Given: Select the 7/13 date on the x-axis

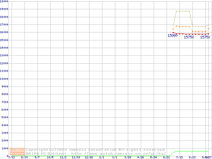Looking at the screenshot, I should click(11, 158).
